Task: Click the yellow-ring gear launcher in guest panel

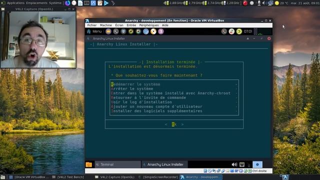Action: 131,31
